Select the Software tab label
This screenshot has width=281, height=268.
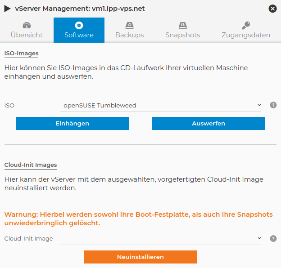(x=79, y=35)
